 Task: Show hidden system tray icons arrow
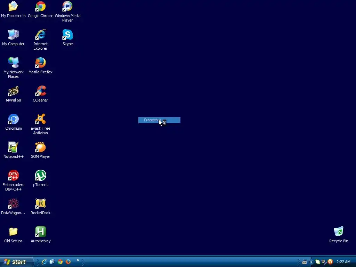[x=311, y=262]
